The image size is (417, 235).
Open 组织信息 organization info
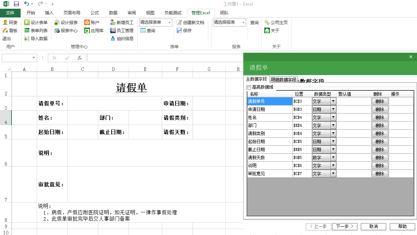[122, 38]
